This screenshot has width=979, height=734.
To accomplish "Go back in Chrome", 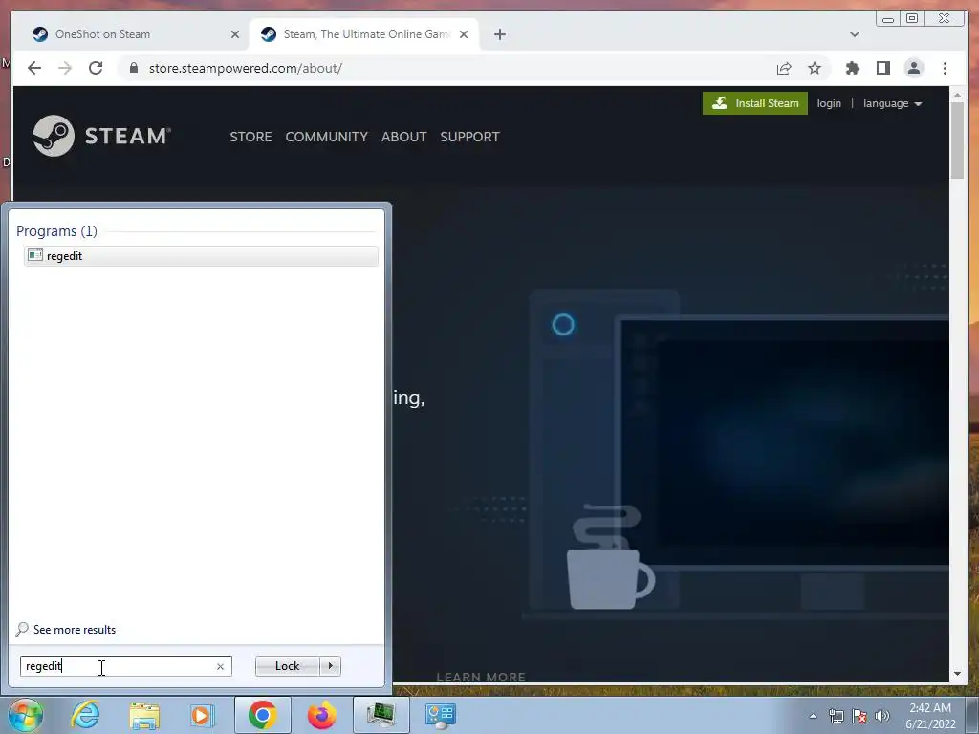I will (34, 68).
